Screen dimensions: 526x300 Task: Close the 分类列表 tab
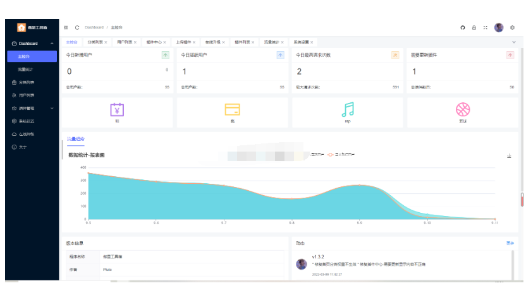(x=106, y=42)
